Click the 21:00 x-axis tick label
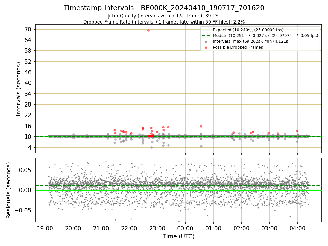Screen dimensions: 328x246 101,229
